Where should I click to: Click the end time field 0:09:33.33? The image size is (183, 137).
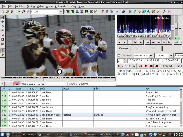click(153, 61)
